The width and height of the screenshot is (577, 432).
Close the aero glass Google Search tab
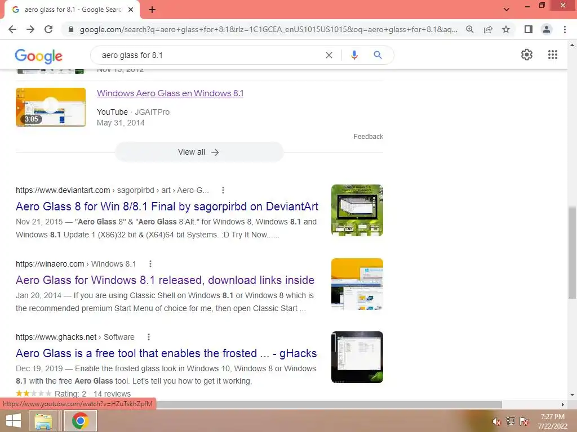click(x=131, y=10)
